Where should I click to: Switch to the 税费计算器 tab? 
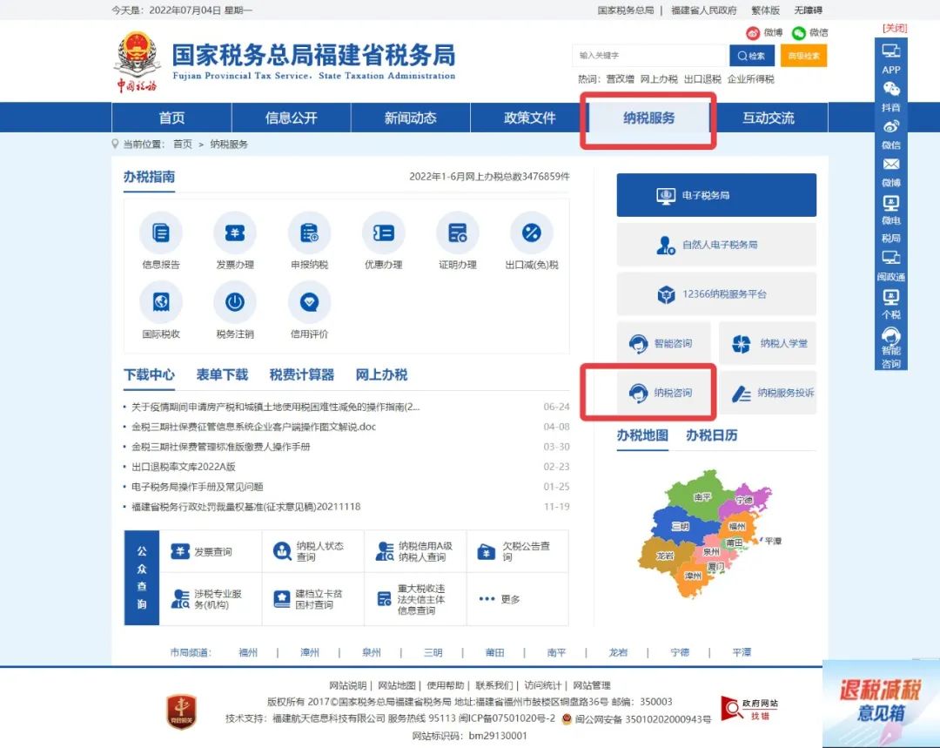coord(302,375)
